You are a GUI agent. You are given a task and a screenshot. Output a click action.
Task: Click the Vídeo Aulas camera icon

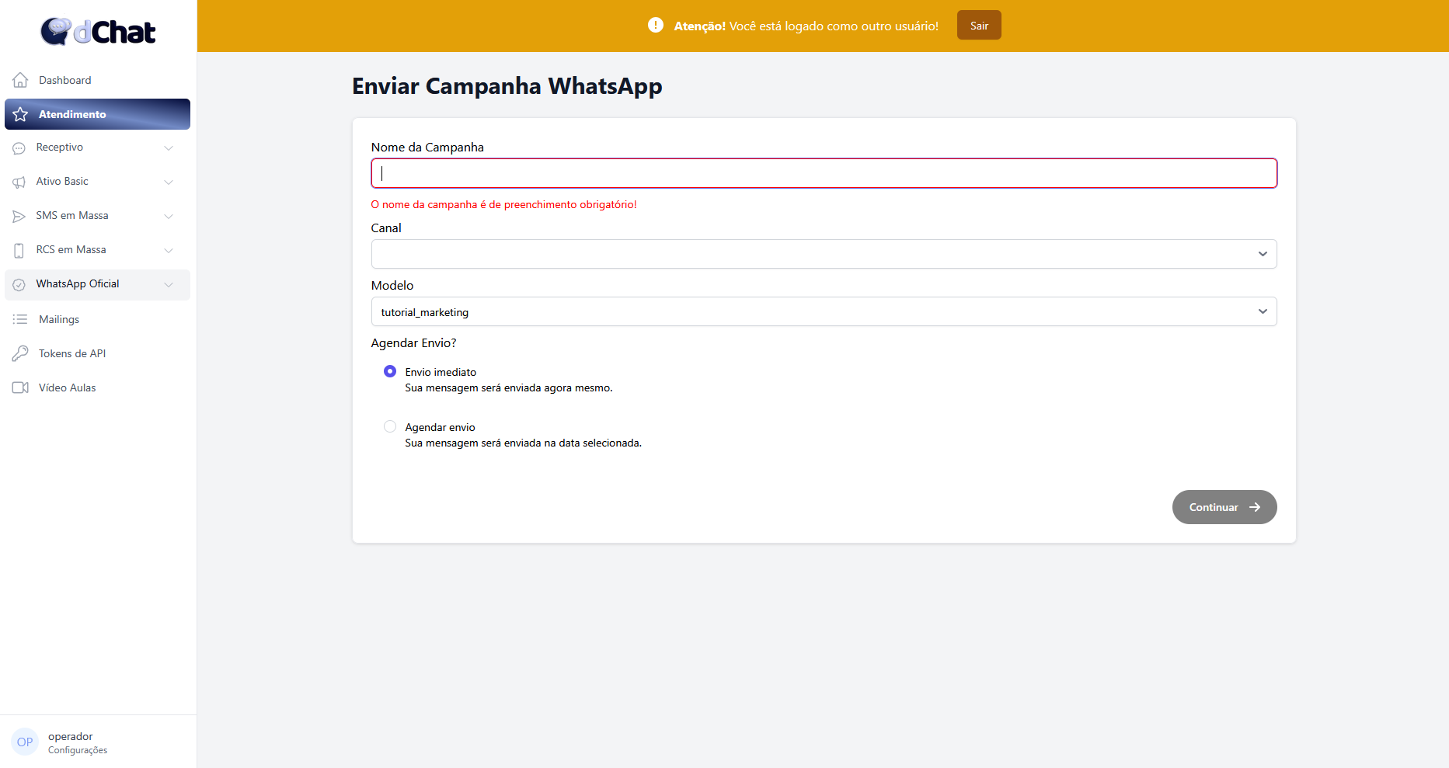coord(20,387)
